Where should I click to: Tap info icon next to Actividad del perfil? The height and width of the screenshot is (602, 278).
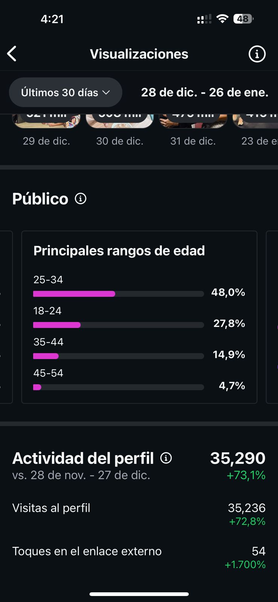point(166,458)
